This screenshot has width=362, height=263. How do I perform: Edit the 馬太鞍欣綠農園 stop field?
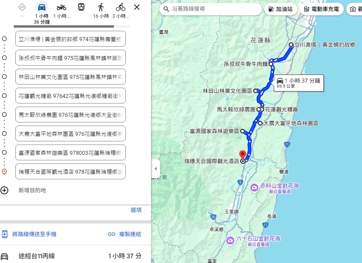71,115
